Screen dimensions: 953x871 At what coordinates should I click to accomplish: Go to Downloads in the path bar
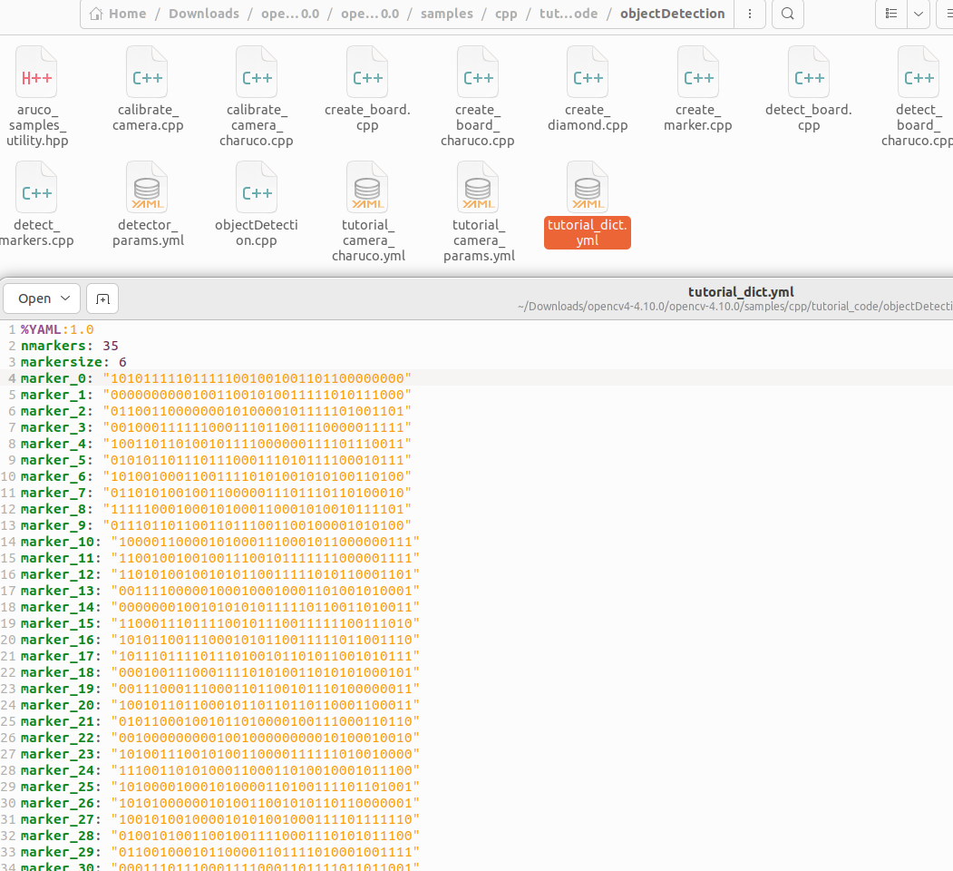point(204,14)
